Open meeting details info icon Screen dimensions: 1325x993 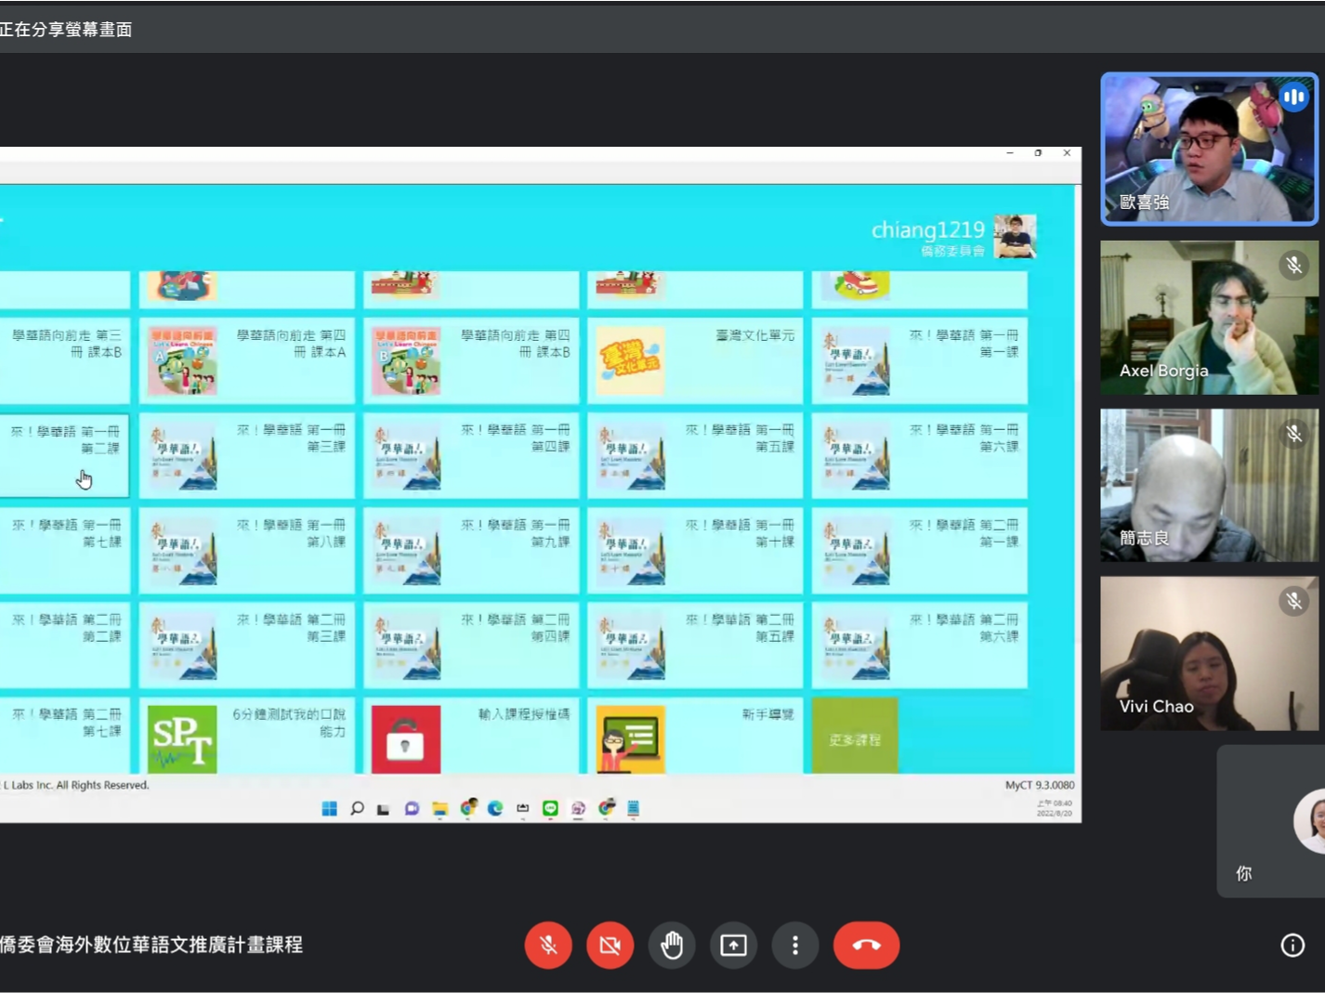(x=1292, y=946)
